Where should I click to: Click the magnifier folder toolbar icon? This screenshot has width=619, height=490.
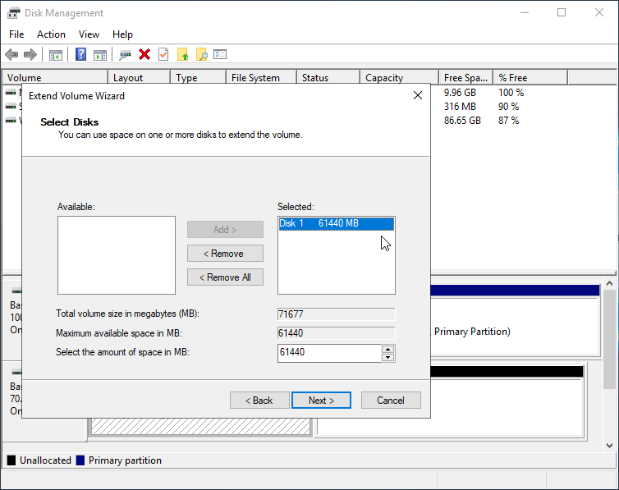[x=201, y=55]
